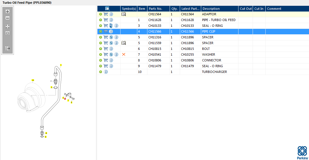The width and height of the screenshot is (309, 160).
Task: Zoom out of the parts diagram
Action: [8, 18]
